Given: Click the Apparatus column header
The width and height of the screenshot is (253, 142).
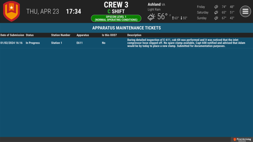Looking at the screenshot, I should pyautogui.click(x=83, y=35).
